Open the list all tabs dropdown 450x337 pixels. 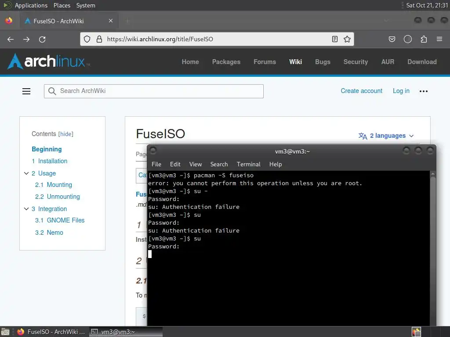coord(386,21)
